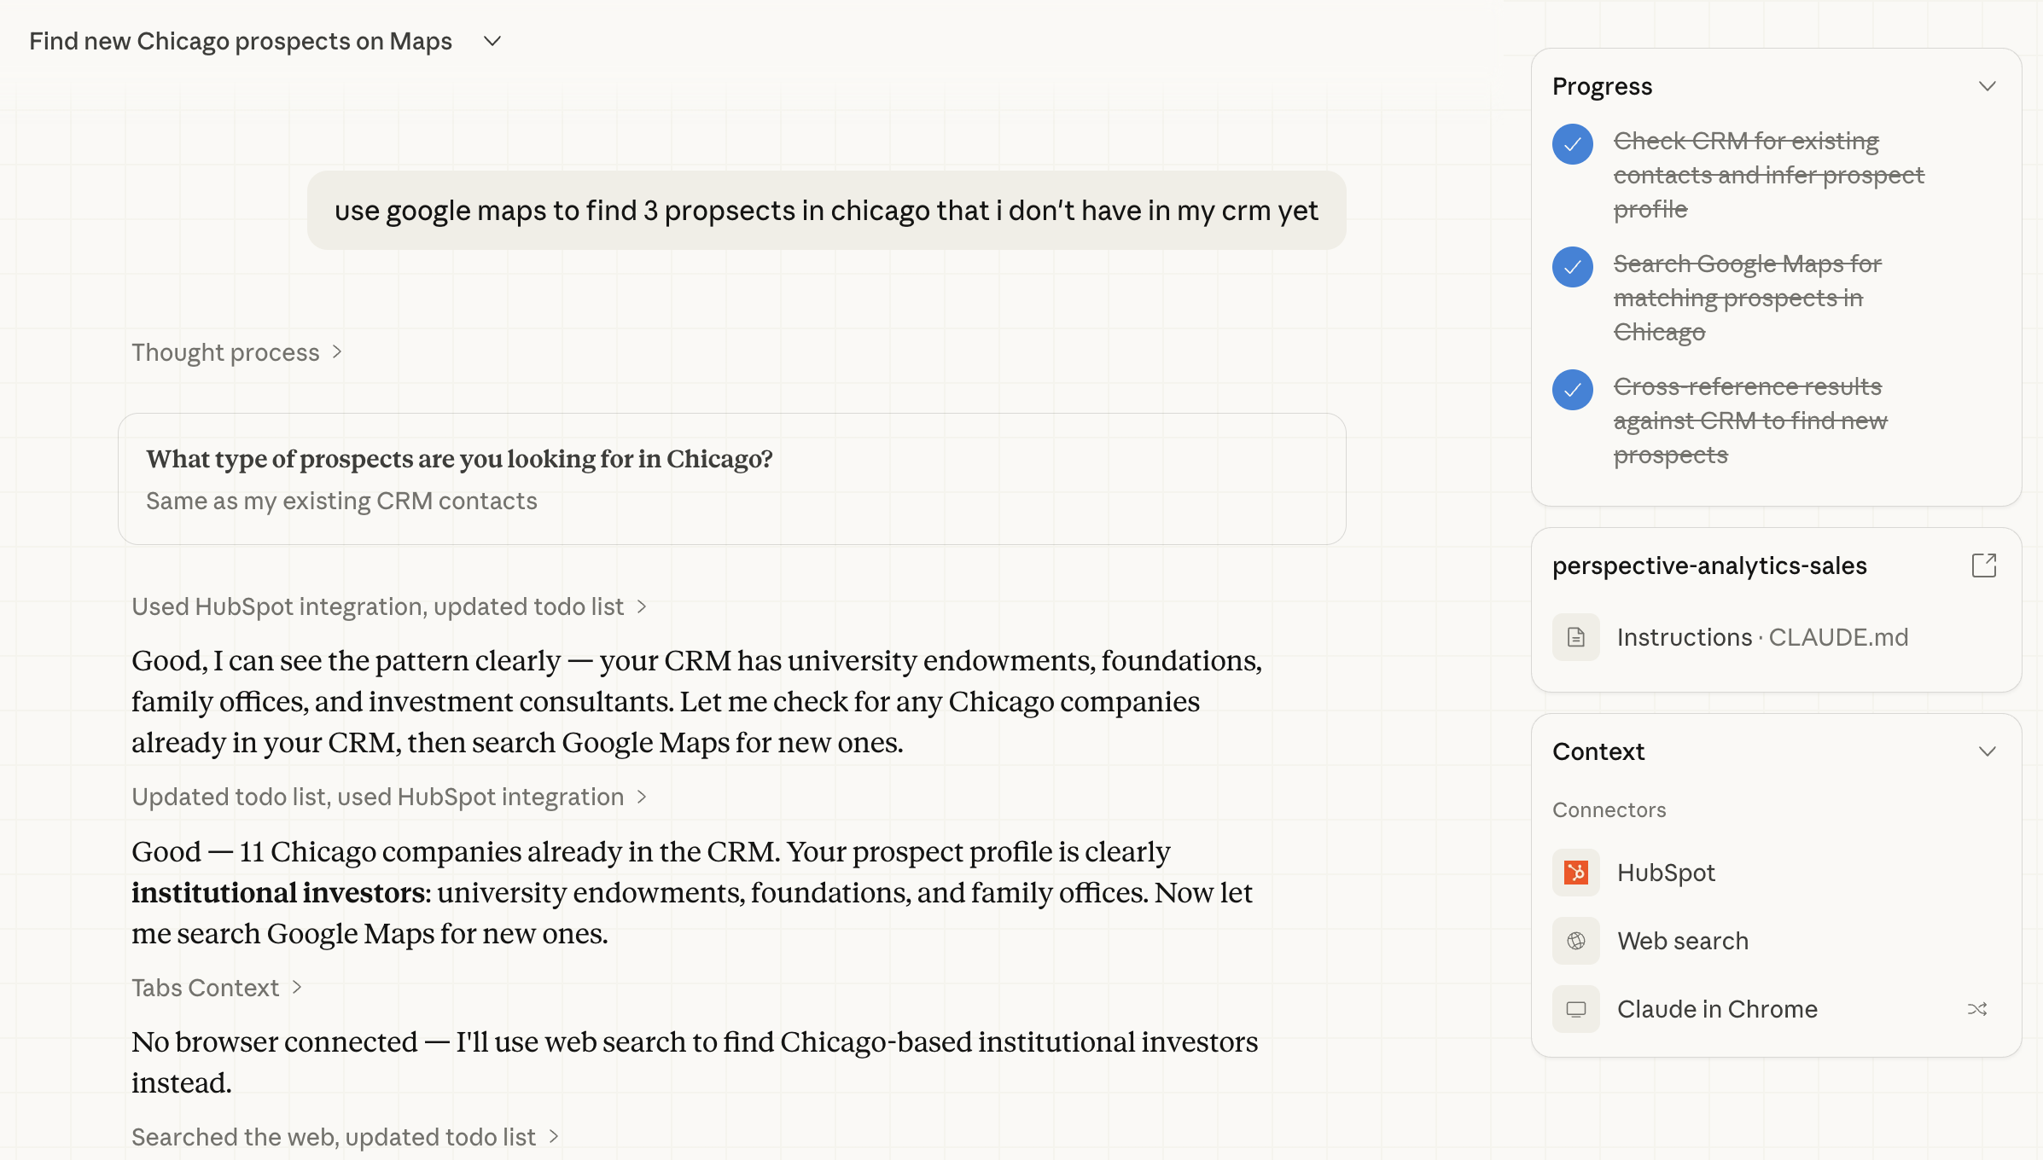Viewport: 2043px width, 1160px height.
Task: Click the document icon next to Instructions CLAUDE.md
Action: 1575,637
